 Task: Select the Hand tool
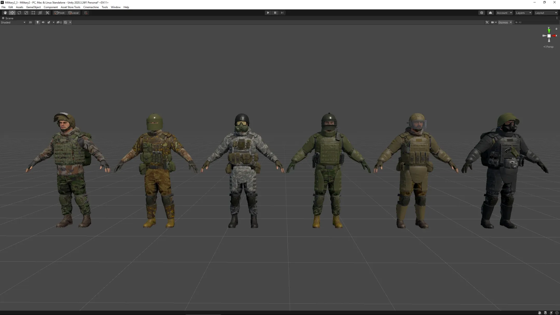click(5, 13)
